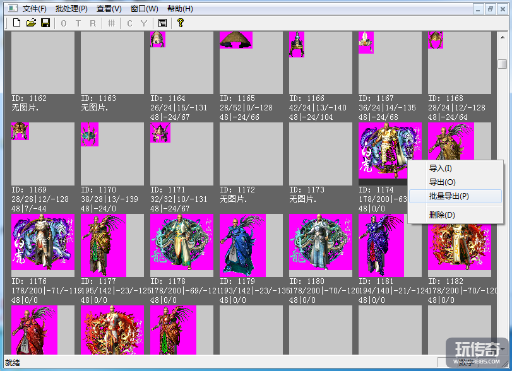512x371 pixels.
Task: Select horned helmet thumbnail ID 1171
Action: coord(182,154)
